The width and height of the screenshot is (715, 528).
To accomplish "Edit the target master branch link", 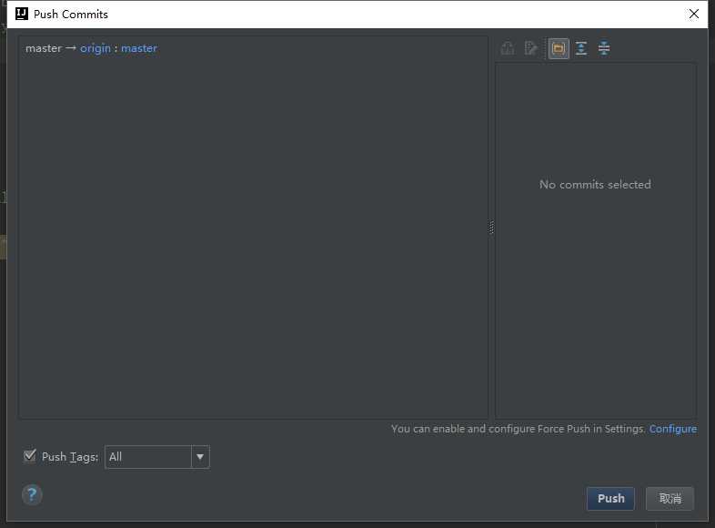I will [x=139, y=48].
